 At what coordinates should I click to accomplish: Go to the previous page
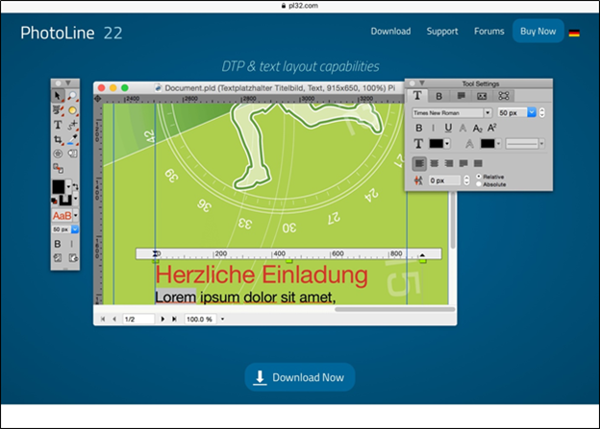114,319
